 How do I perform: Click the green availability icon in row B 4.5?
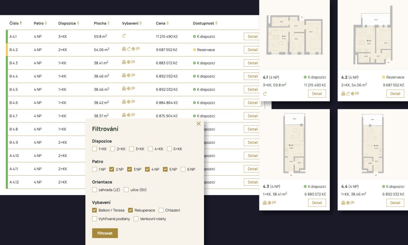pos(194,89)
